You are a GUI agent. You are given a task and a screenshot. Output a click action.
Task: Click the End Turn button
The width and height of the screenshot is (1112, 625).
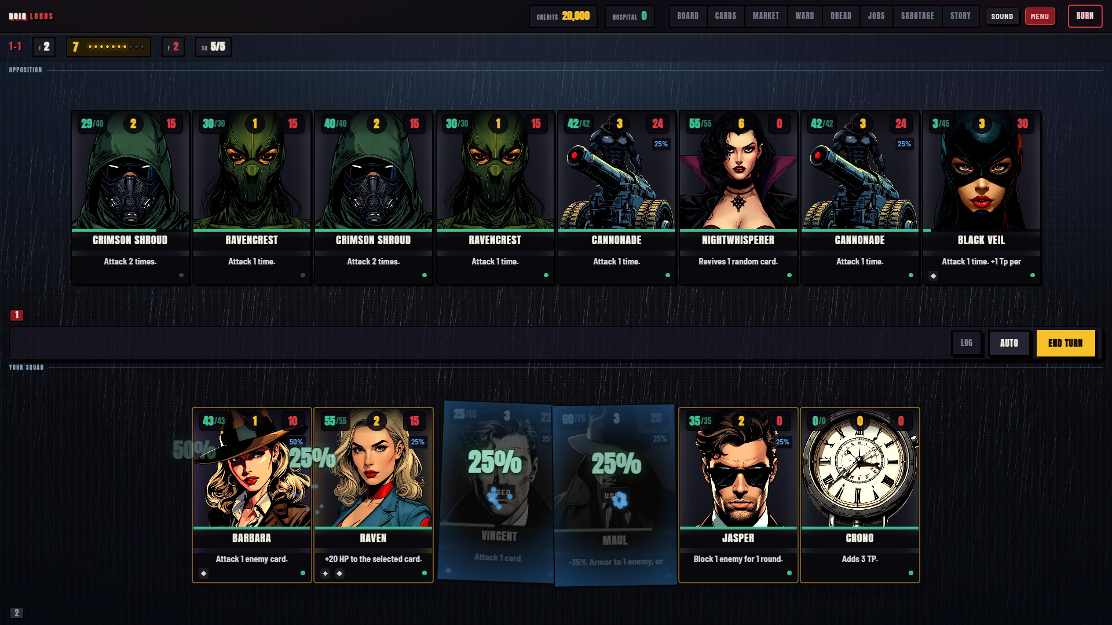[1065, 343]
